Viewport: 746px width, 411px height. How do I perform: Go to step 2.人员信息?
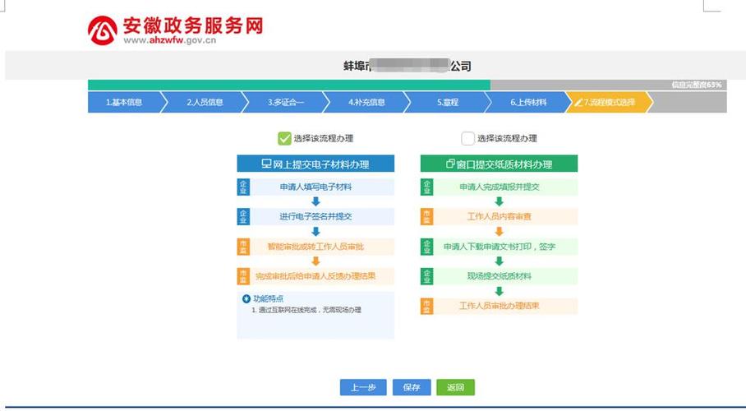(205, 102)
